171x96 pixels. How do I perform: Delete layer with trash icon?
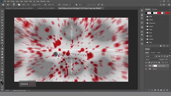point(167,90)
